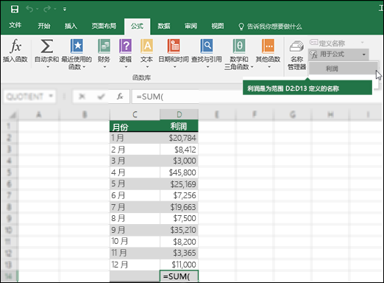Viewport: 384px width, 283px height.
Task: Select column G header
Action: tap(292, 114)
